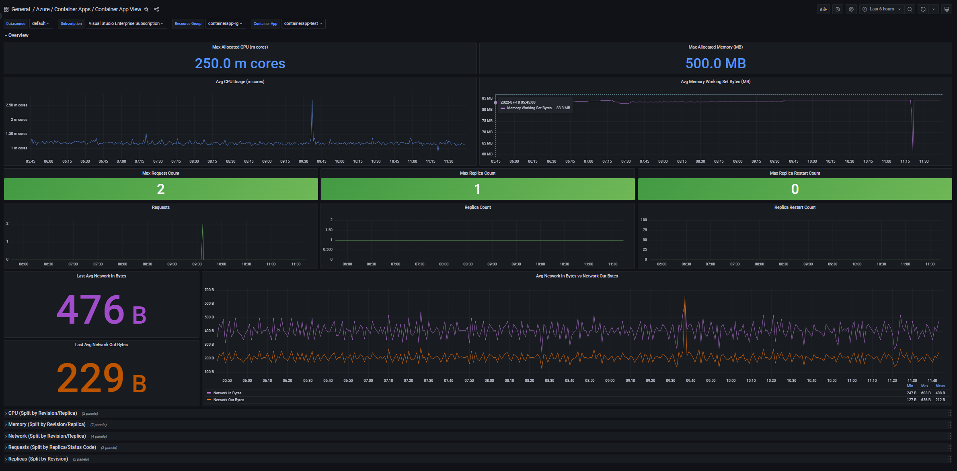The image size is (957, 471).
Task: Open the refresh interval dropdown arrow
Action: point(934,9)
